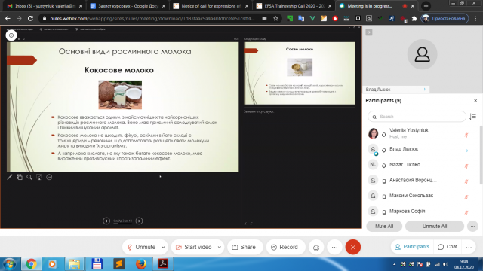Bookmark this page with the star

(x=275, y=18)
